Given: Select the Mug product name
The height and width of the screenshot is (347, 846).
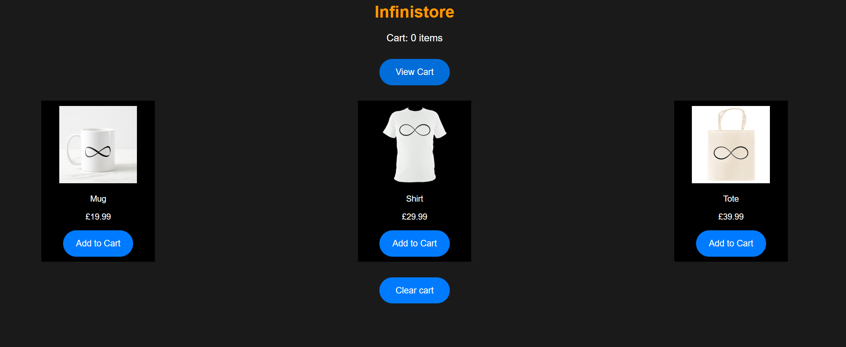Looking at the screenshot, I should (98, 199).
